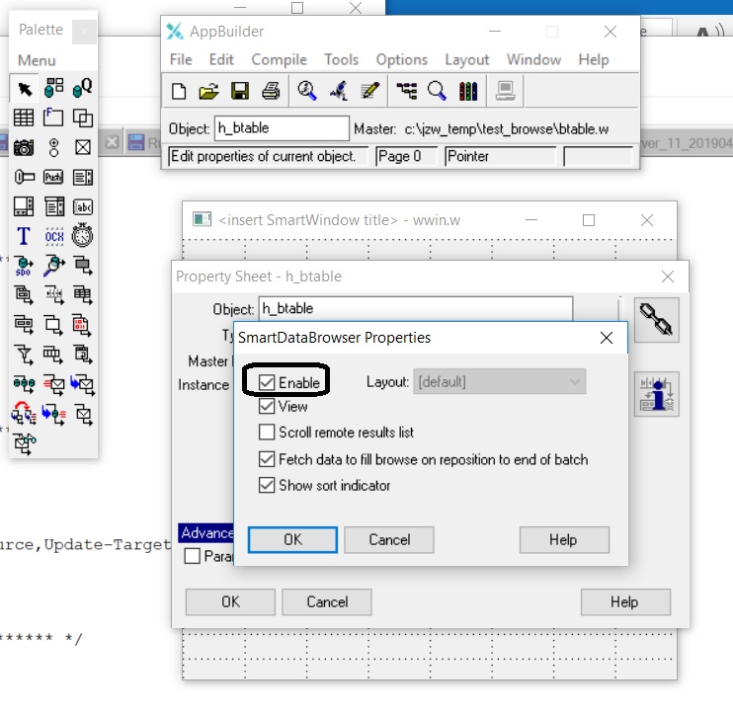The height and width of the screenshot is (713, 733).
Task: Open the Options menu
Action: pyautogui.click(x=402, y=60)
